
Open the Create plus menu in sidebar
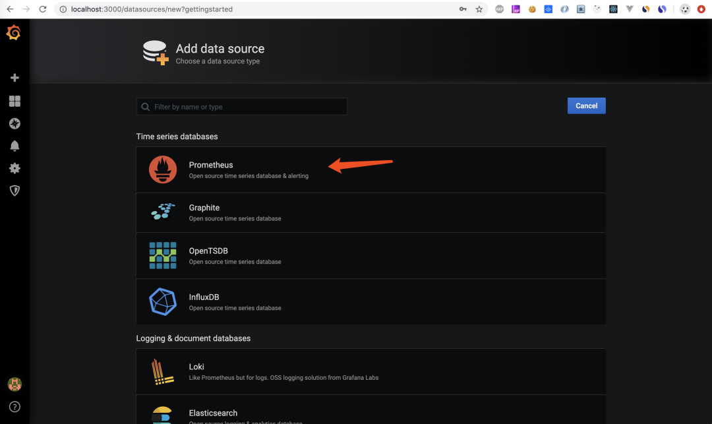[x=15, y=78]
